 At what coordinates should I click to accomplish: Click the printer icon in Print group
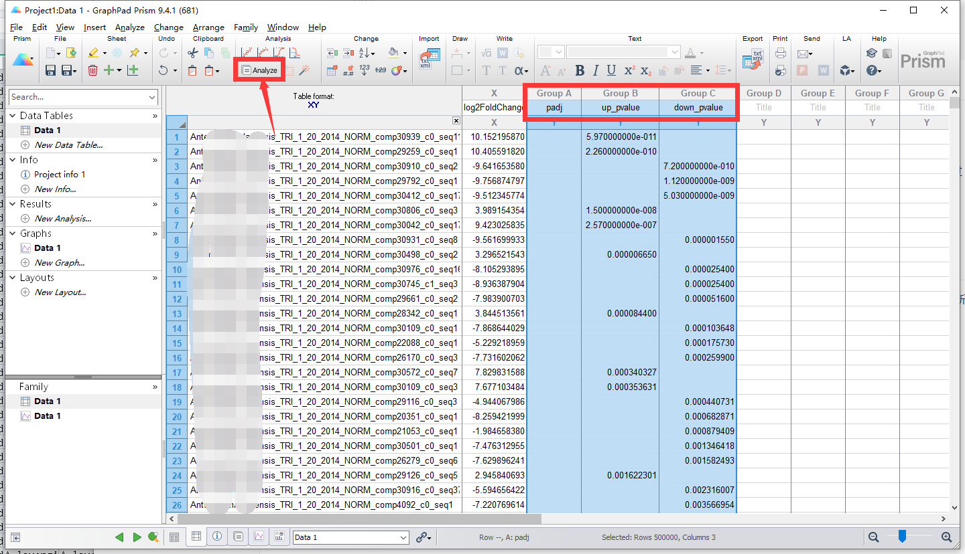point(780,53)
